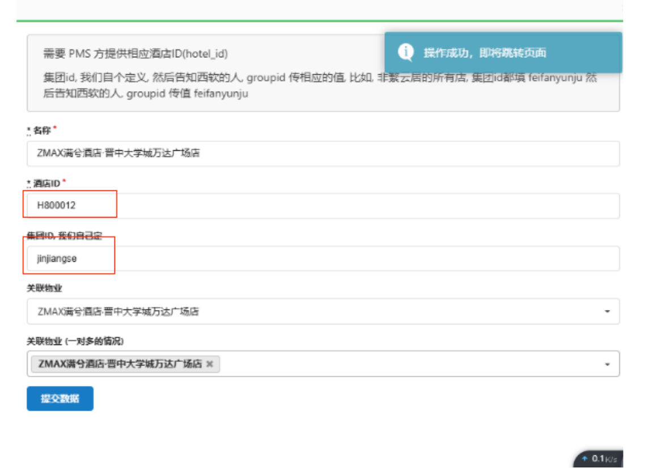653x468 pixels.
Task: Expand the 关联物业 (一对多的情况) dropdown arrow
Action: (607, 364)
